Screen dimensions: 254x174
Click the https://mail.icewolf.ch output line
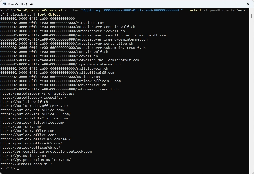tap(24, 102)
